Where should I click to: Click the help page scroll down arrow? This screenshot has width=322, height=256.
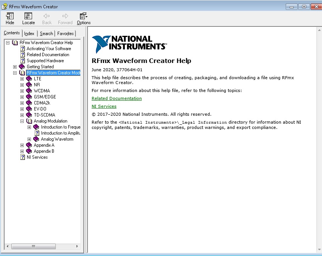pyautogui.click(x=319, y=250)
